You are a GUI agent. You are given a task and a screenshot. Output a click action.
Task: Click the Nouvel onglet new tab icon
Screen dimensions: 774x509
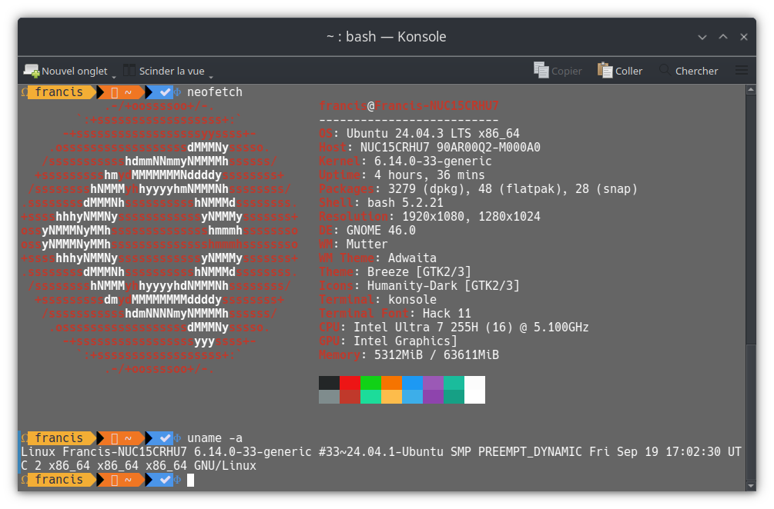32,71
